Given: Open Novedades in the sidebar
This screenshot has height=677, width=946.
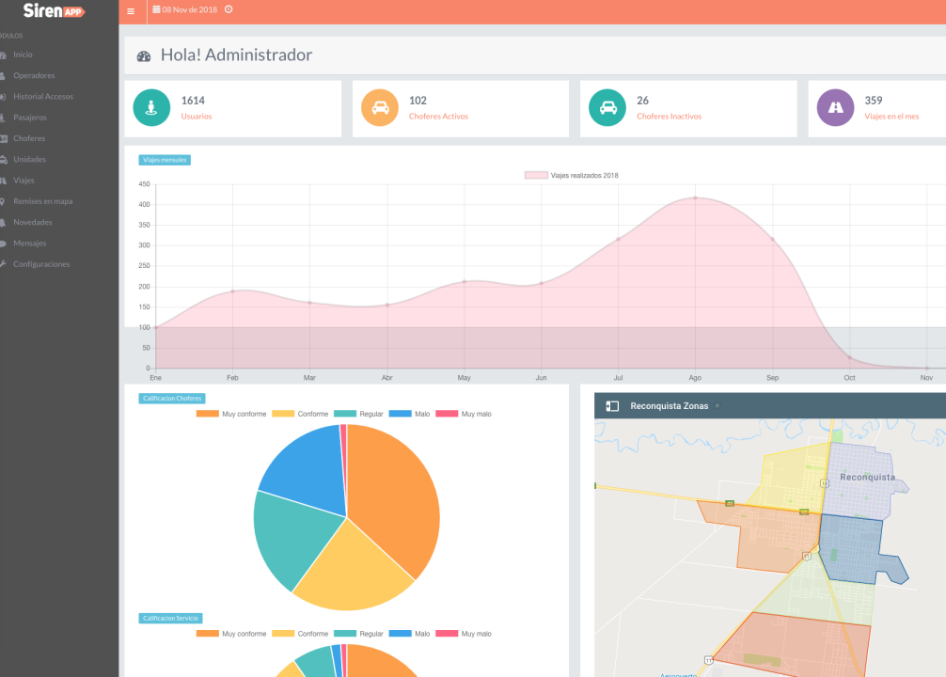Looking at the screenshot, I should click(33, 222).
